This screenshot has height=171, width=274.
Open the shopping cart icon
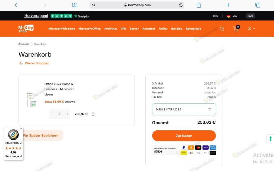(x=236, y=29)
